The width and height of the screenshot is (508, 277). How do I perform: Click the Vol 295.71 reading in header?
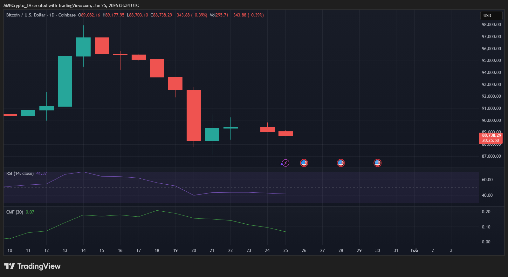pyautogui.click(x=219, y=15)
